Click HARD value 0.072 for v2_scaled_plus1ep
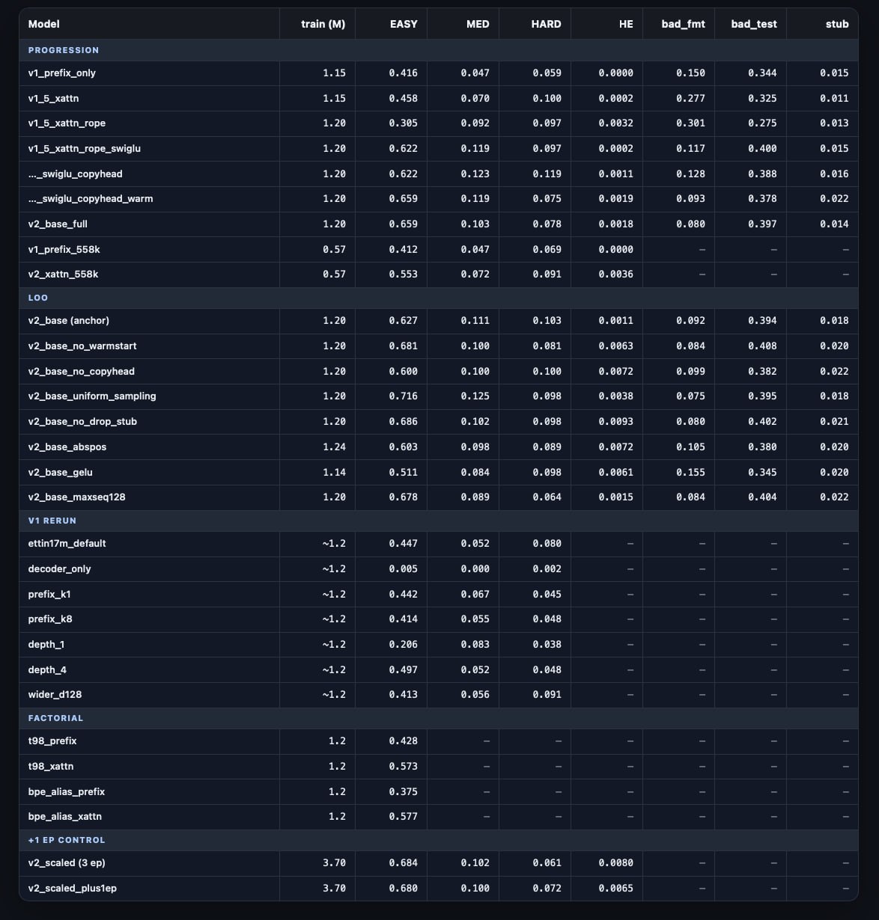This screenshot has height=920, width=879. point(547,889)
